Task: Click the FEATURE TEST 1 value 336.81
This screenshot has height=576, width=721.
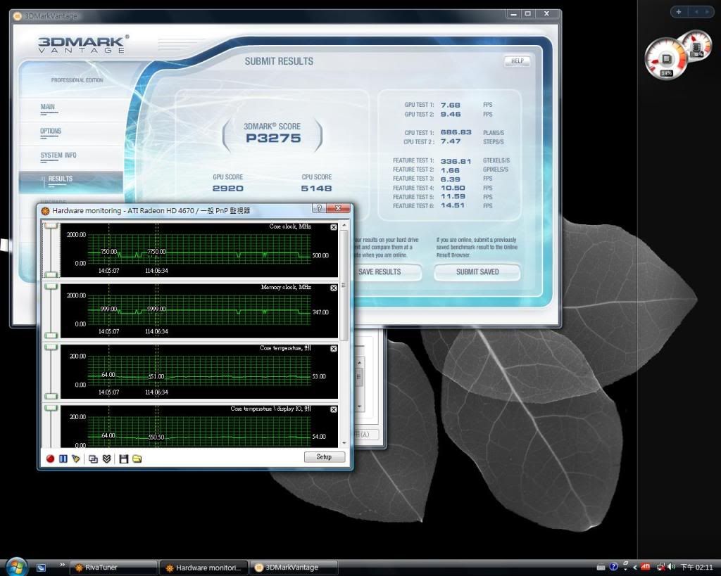Action: tap(456, 161)
